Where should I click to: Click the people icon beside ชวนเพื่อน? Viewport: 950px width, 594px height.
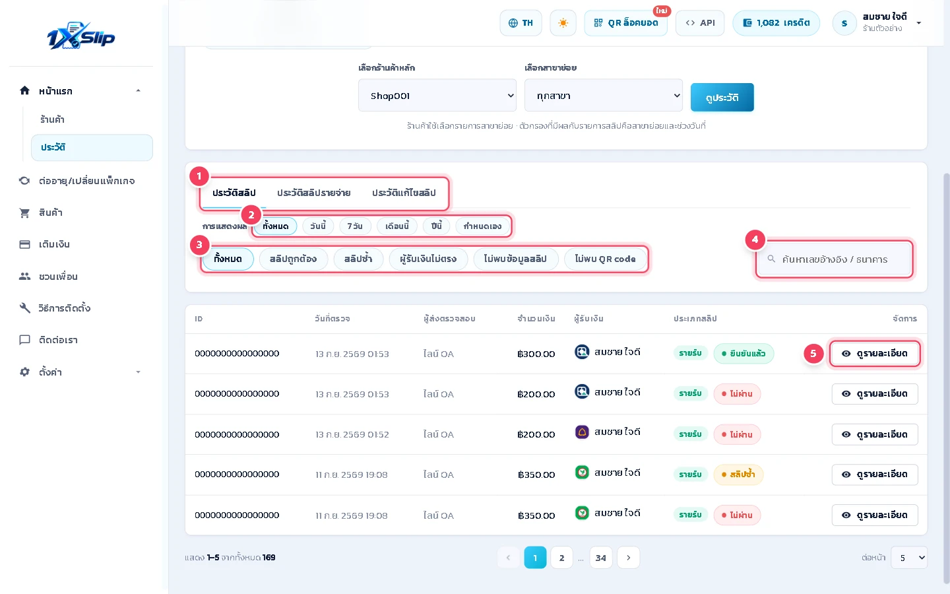coord(24,276)
